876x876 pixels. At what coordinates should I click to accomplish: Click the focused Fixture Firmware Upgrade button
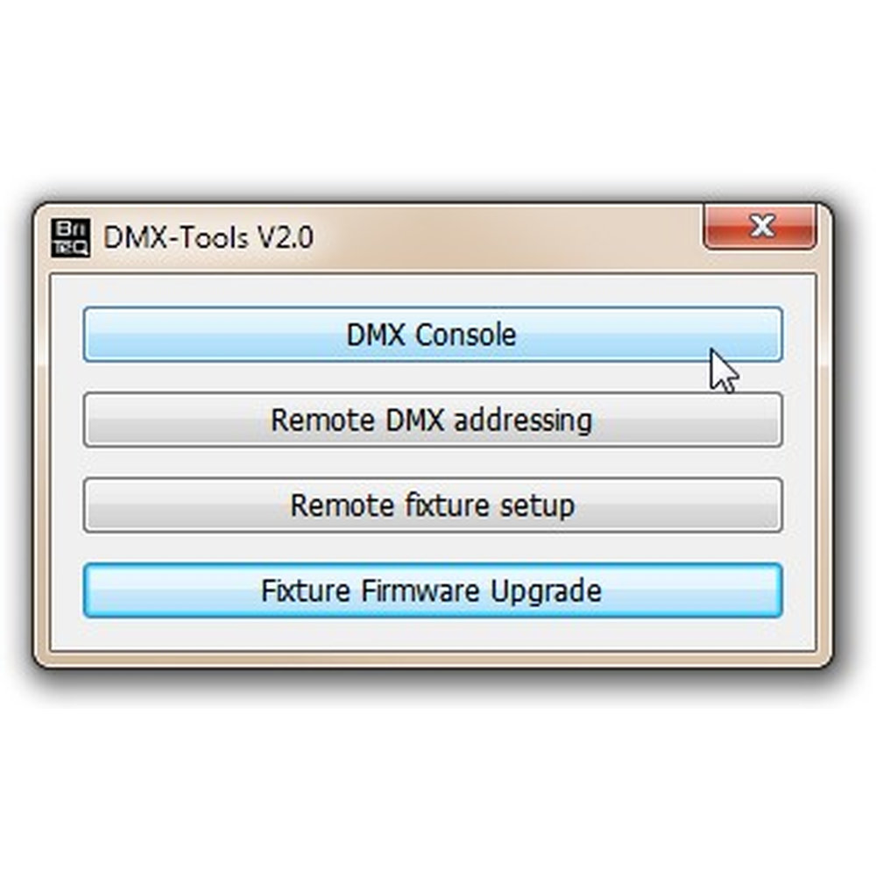[x=433, y=590]
